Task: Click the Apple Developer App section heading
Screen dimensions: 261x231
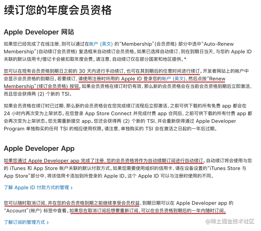Action: pyautogui.click(x=39, y=148)
